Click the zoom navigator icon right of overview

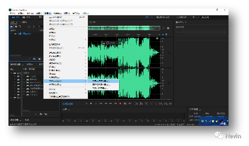[164, 28]
